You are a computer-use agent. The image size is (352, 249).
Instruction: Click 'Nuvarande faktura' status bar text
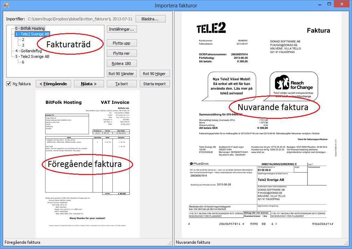[x=193, y=242]
